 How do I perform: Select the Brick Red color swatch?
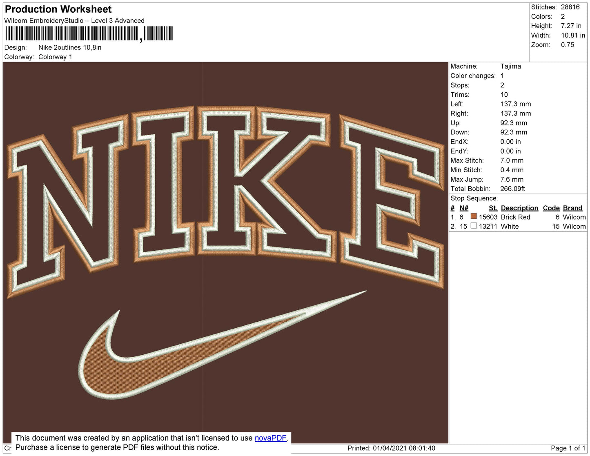[x=474, y=216]
